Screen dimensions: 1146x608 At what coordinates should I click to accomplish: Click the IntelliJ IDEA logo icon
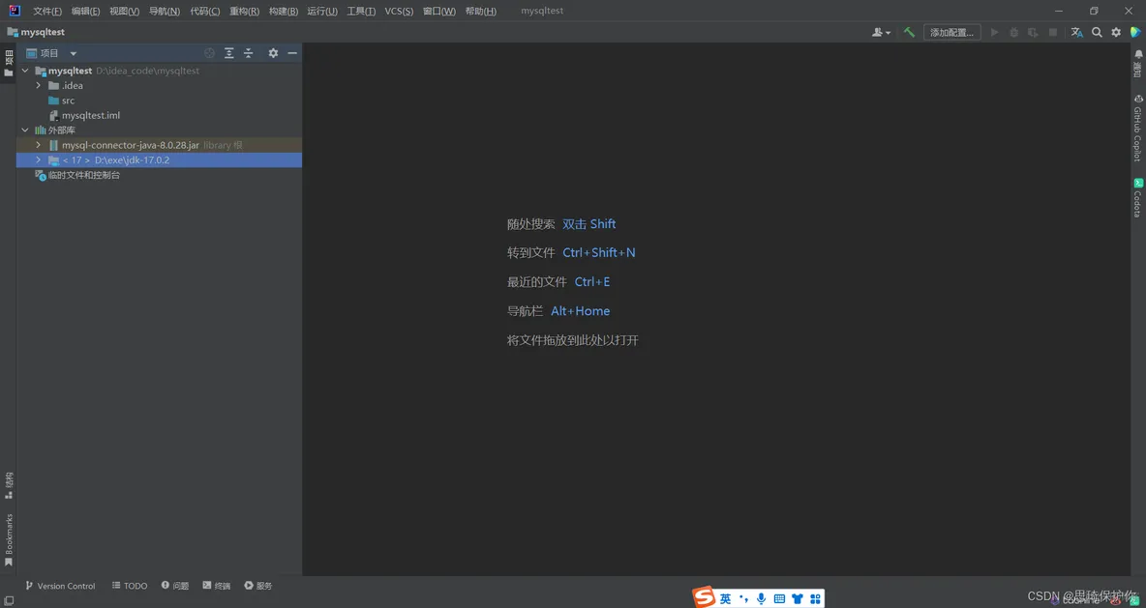[x=15, y=11]
